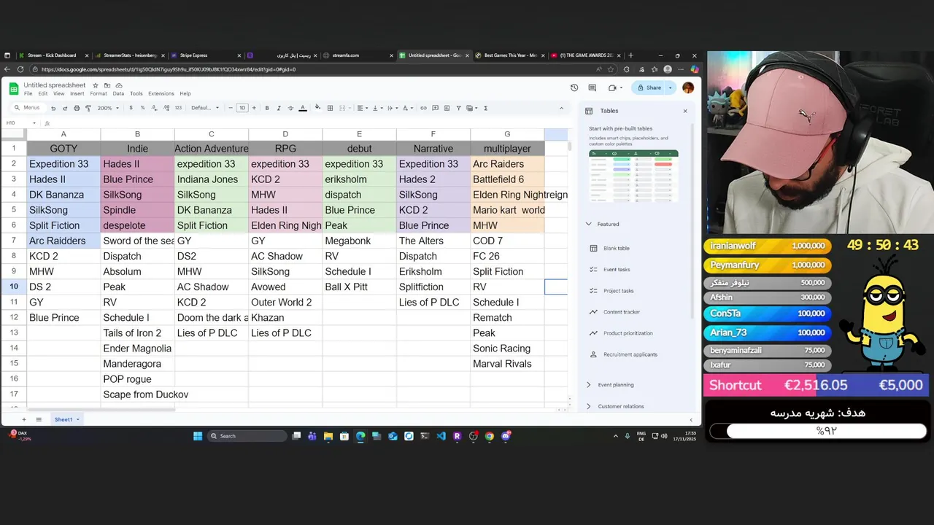The height and width of the screenshot is (525, 934).
Task: Open the zoom 200% dropdown
Action: 107,108
